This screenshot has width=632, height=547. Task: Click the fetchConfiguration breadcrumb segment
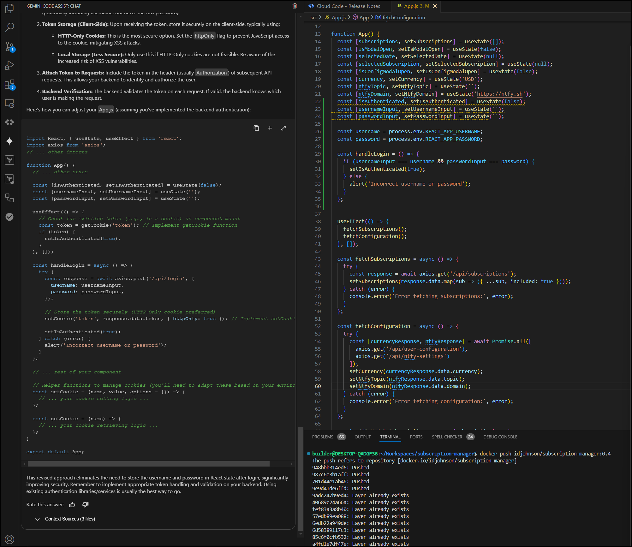tap(400, 18)
